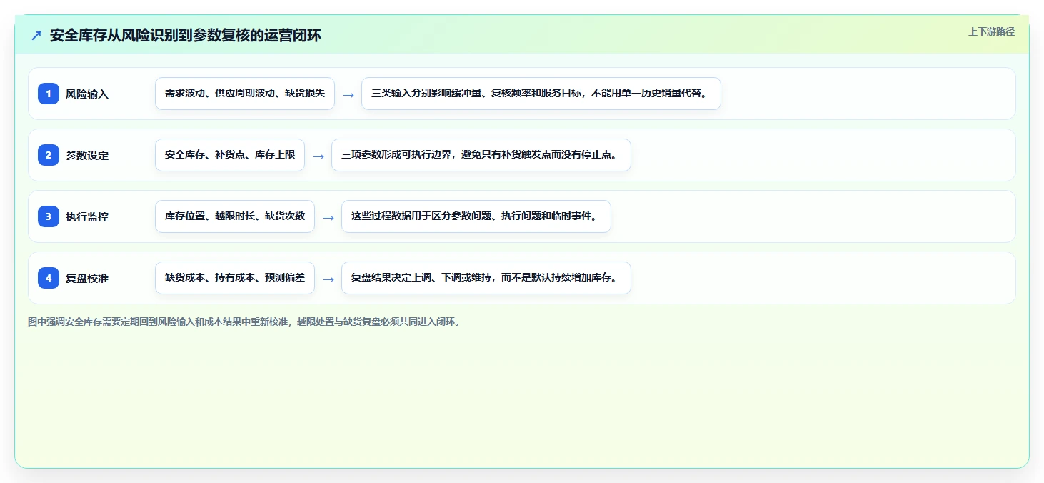Click step number badge 1

click(x=49, y=94)
